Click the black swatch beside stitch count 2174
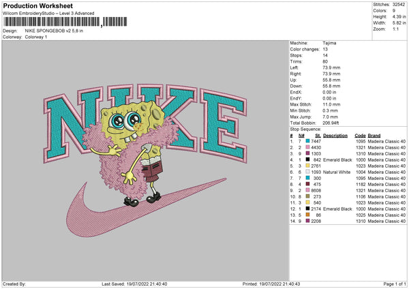Viewport: 409px width, 289px height. 308,209
